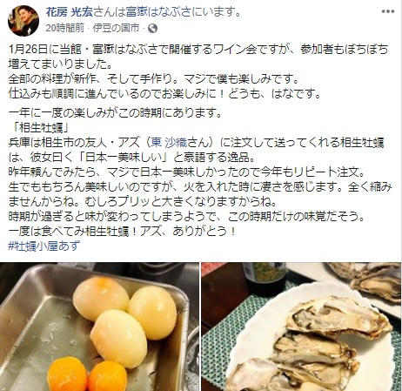
Task: Click the globe public-audience icon
Action: point(153,28)
